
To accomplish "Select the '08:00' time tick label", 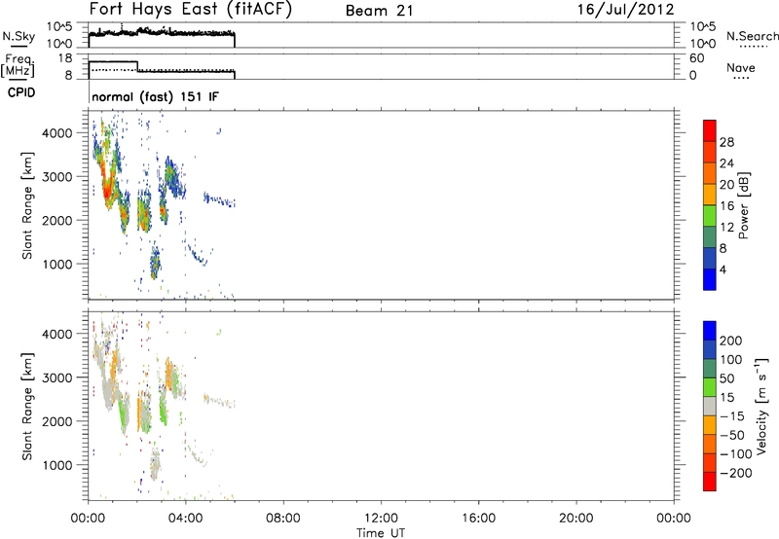I will click(x=282, y=519).
